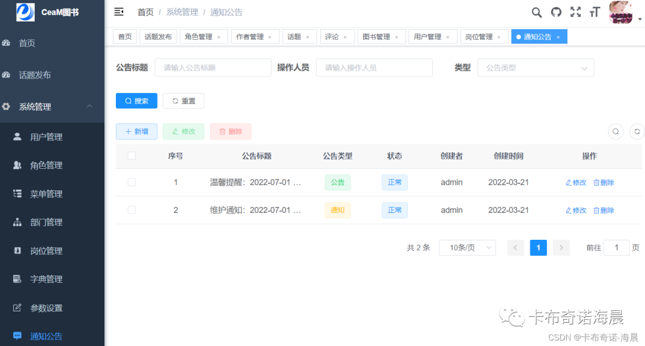
Task: Close the 用户管理 tab
Action: coord(447,37)
